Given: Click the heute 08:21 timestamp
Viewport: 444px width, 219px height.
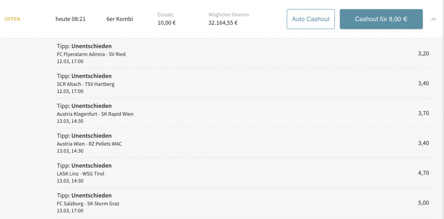Looking at the screenshot, I should pyautogui.click(x=71, y=19).
